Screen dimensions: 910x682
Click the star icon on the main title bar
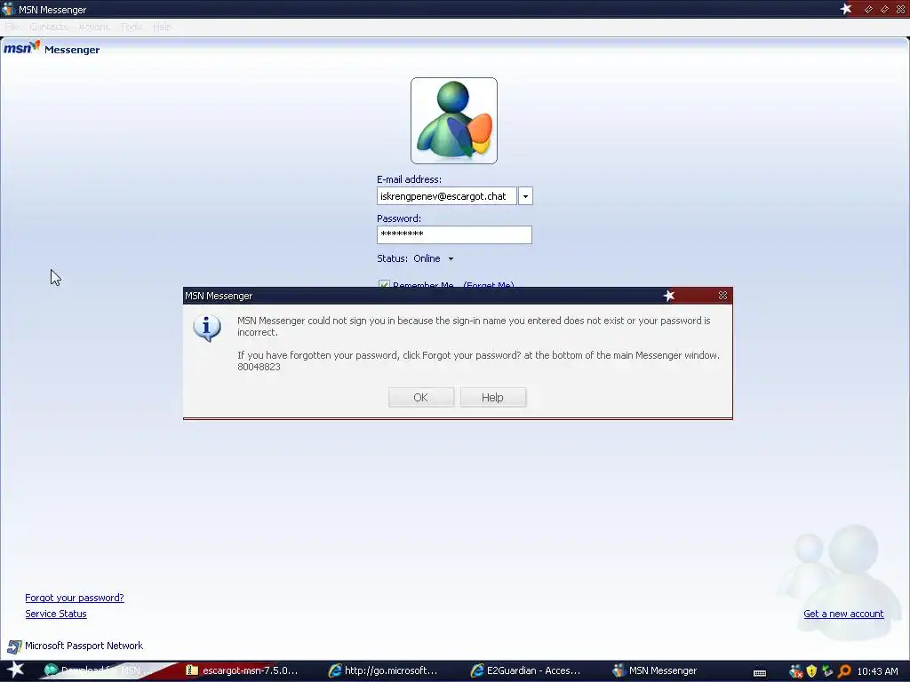(846, 9)
